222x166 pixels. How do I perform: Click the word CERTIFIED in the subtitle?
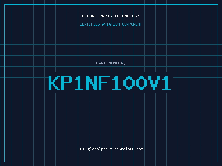pyautogui.click(x=89, y=24)
